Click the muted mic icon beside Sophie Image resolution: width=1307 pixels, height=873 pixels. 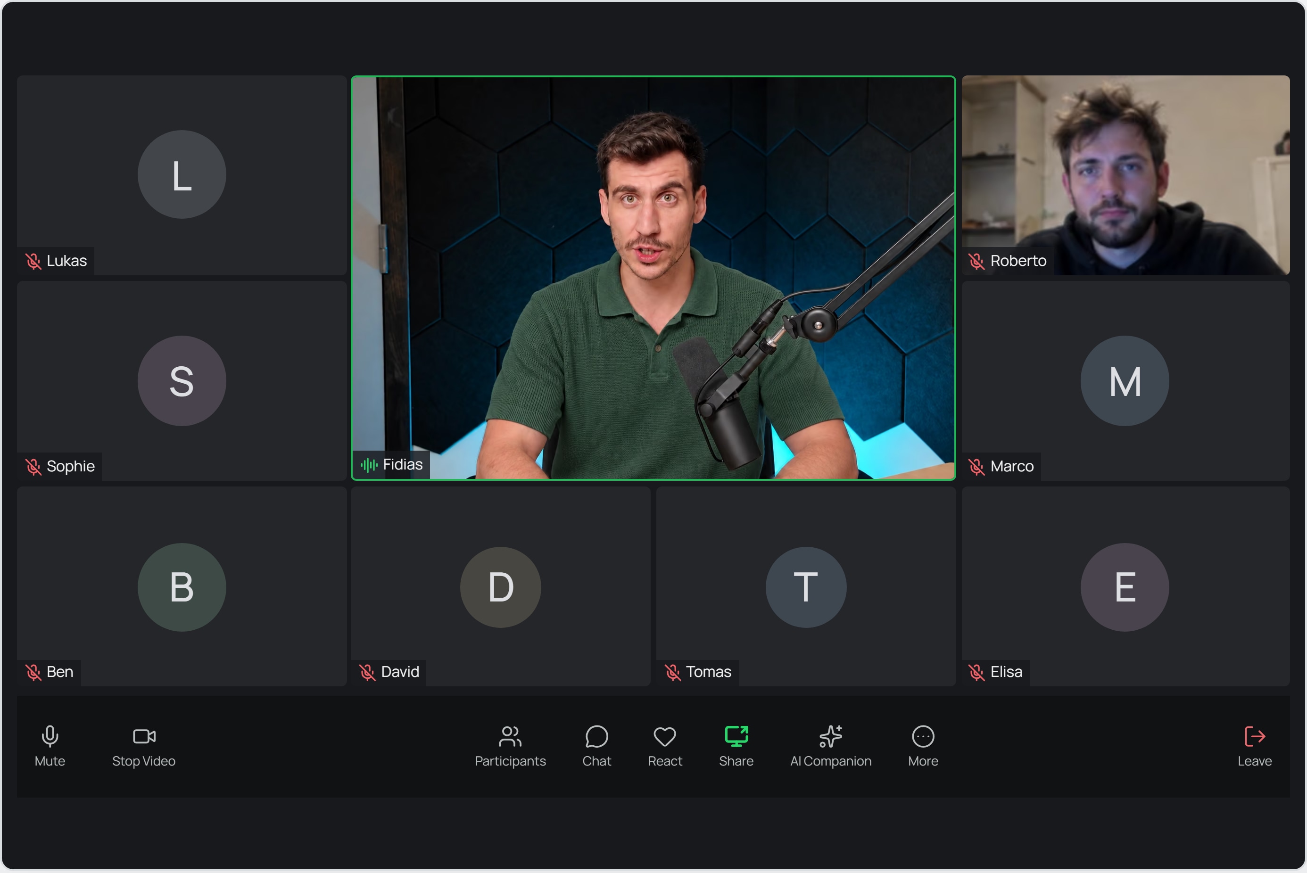click(33, 467)
